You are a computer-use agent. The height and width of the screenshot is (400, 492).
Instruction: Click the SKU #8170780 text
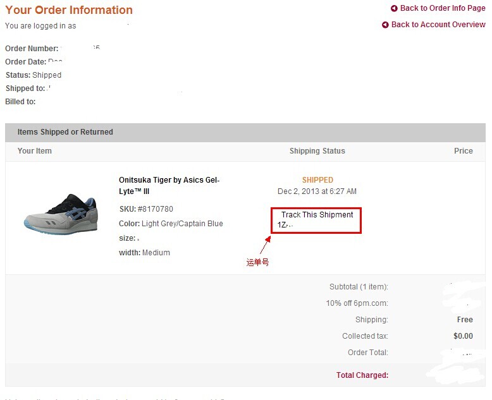[146, 209]
